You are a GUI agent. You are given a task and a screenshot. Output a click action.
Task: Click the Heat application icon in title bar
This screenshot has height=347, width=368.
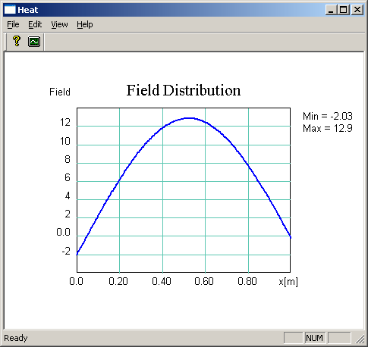10,10
